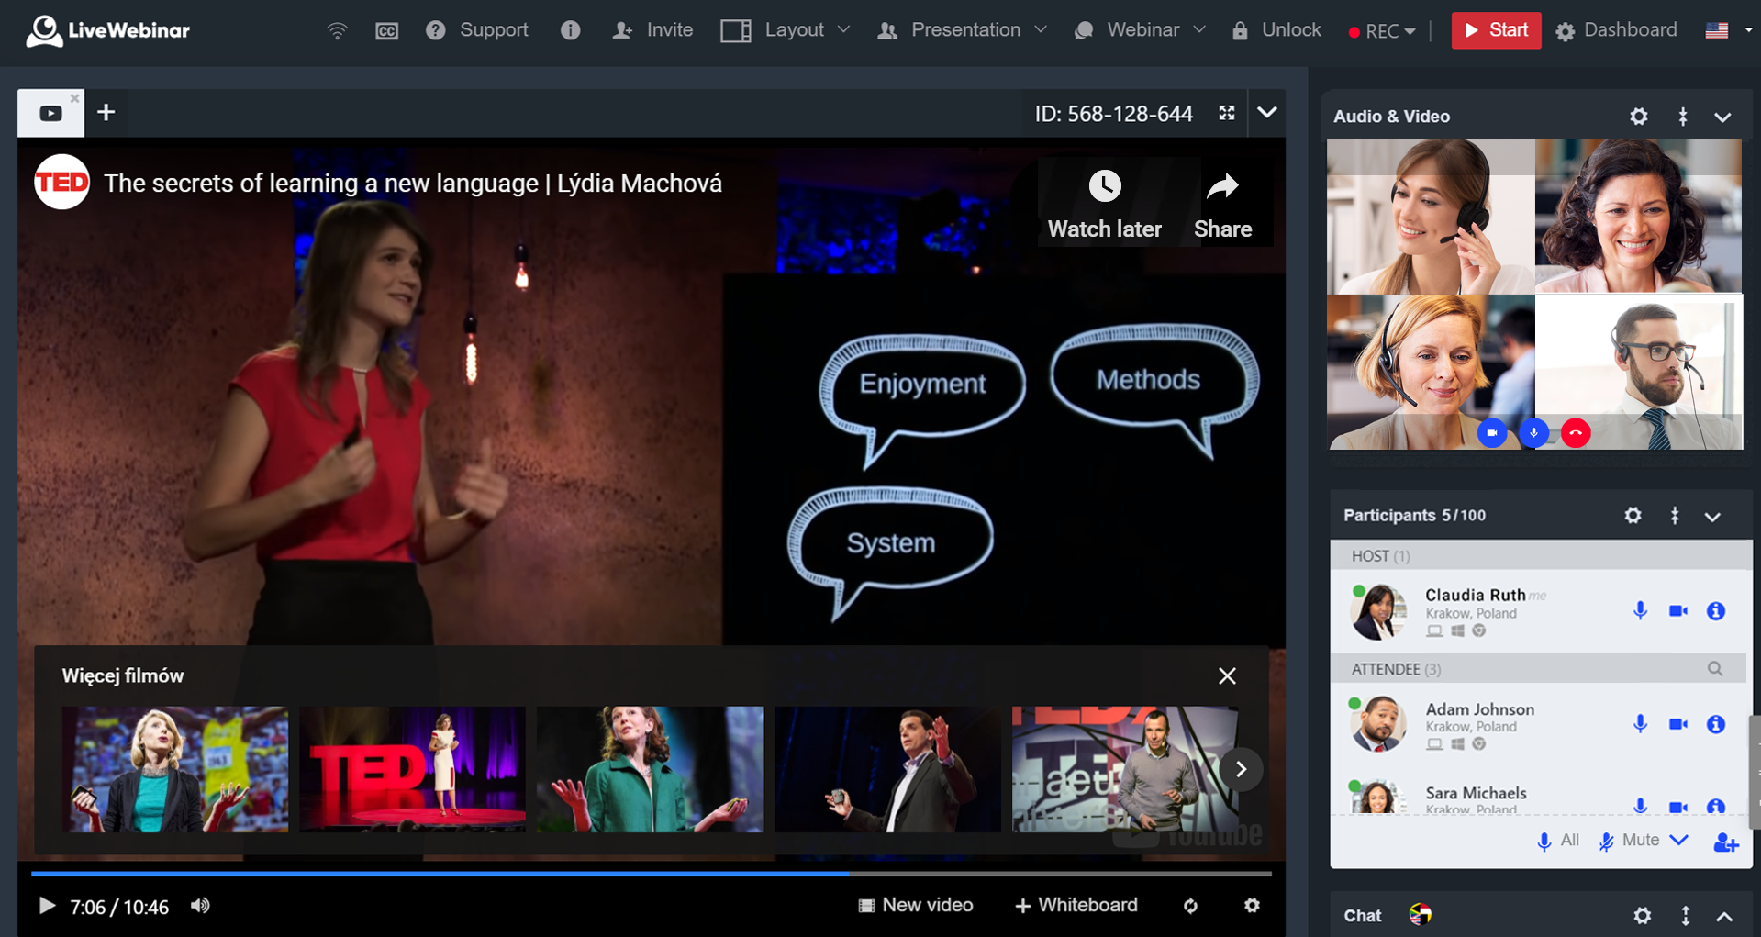Open the Layout dropdown
Image resolution: width=1761 pixels, height=937 pixels.
[786, 30]
